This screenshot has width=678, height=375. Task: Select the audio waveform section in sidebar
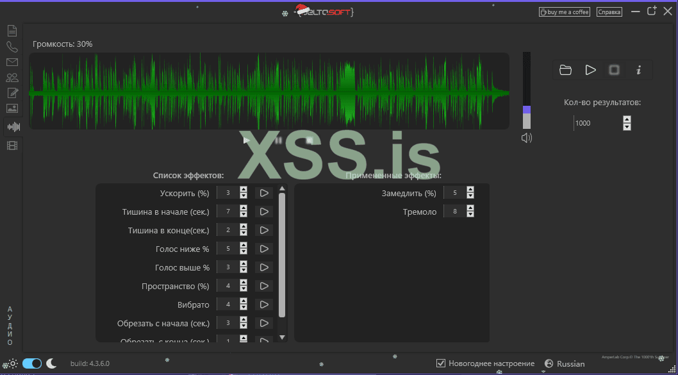coord(14,127)
